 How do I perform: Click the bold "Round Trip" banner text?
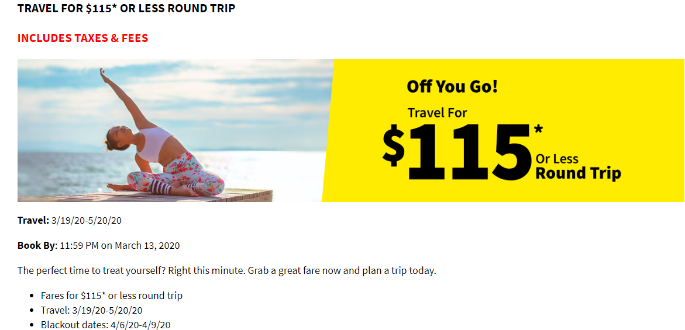[578, 173]
